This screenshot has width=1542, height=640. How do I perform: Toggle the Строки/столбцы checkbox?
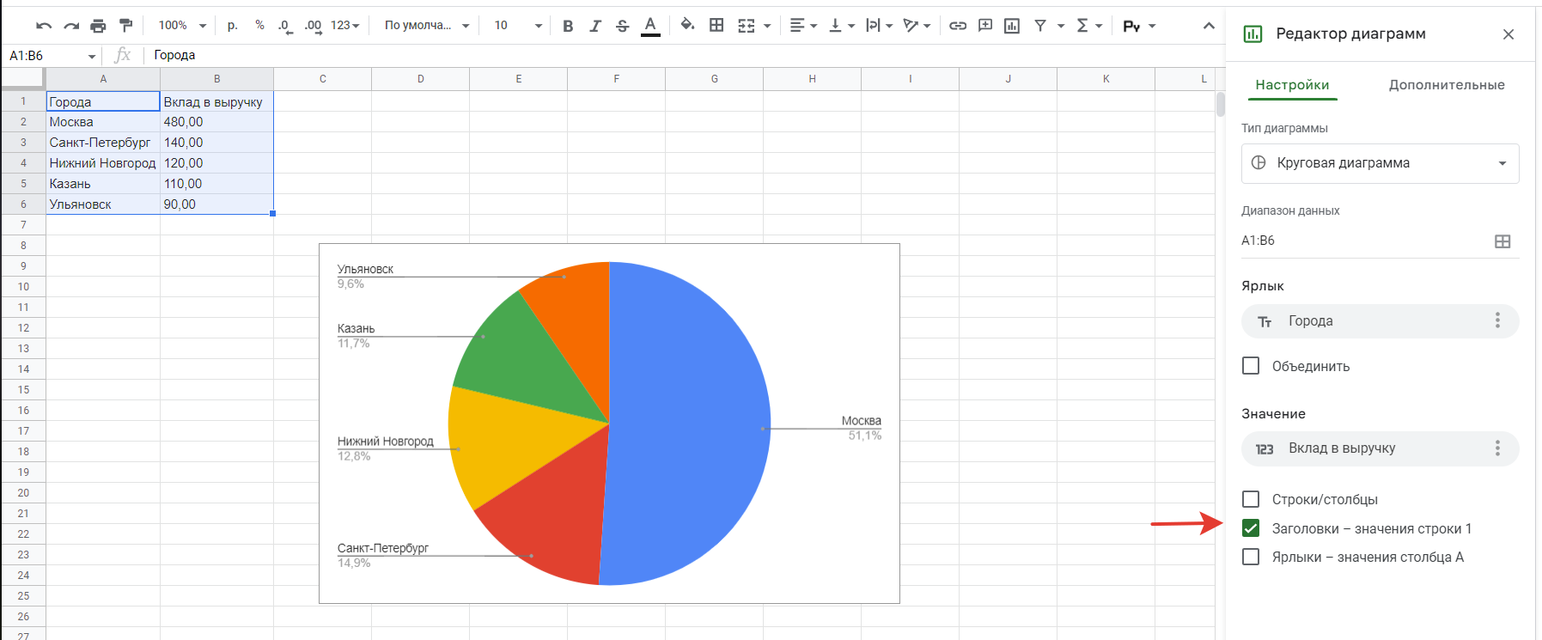pos(1251,499)
